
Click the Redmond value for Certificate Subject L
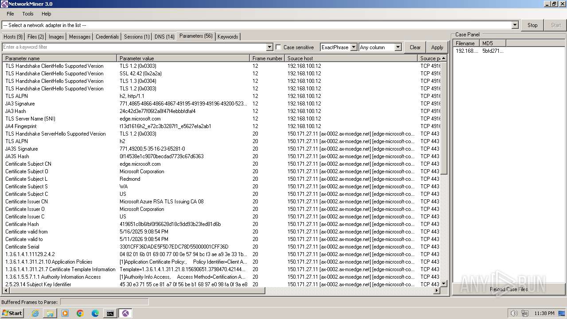(130, 179)
